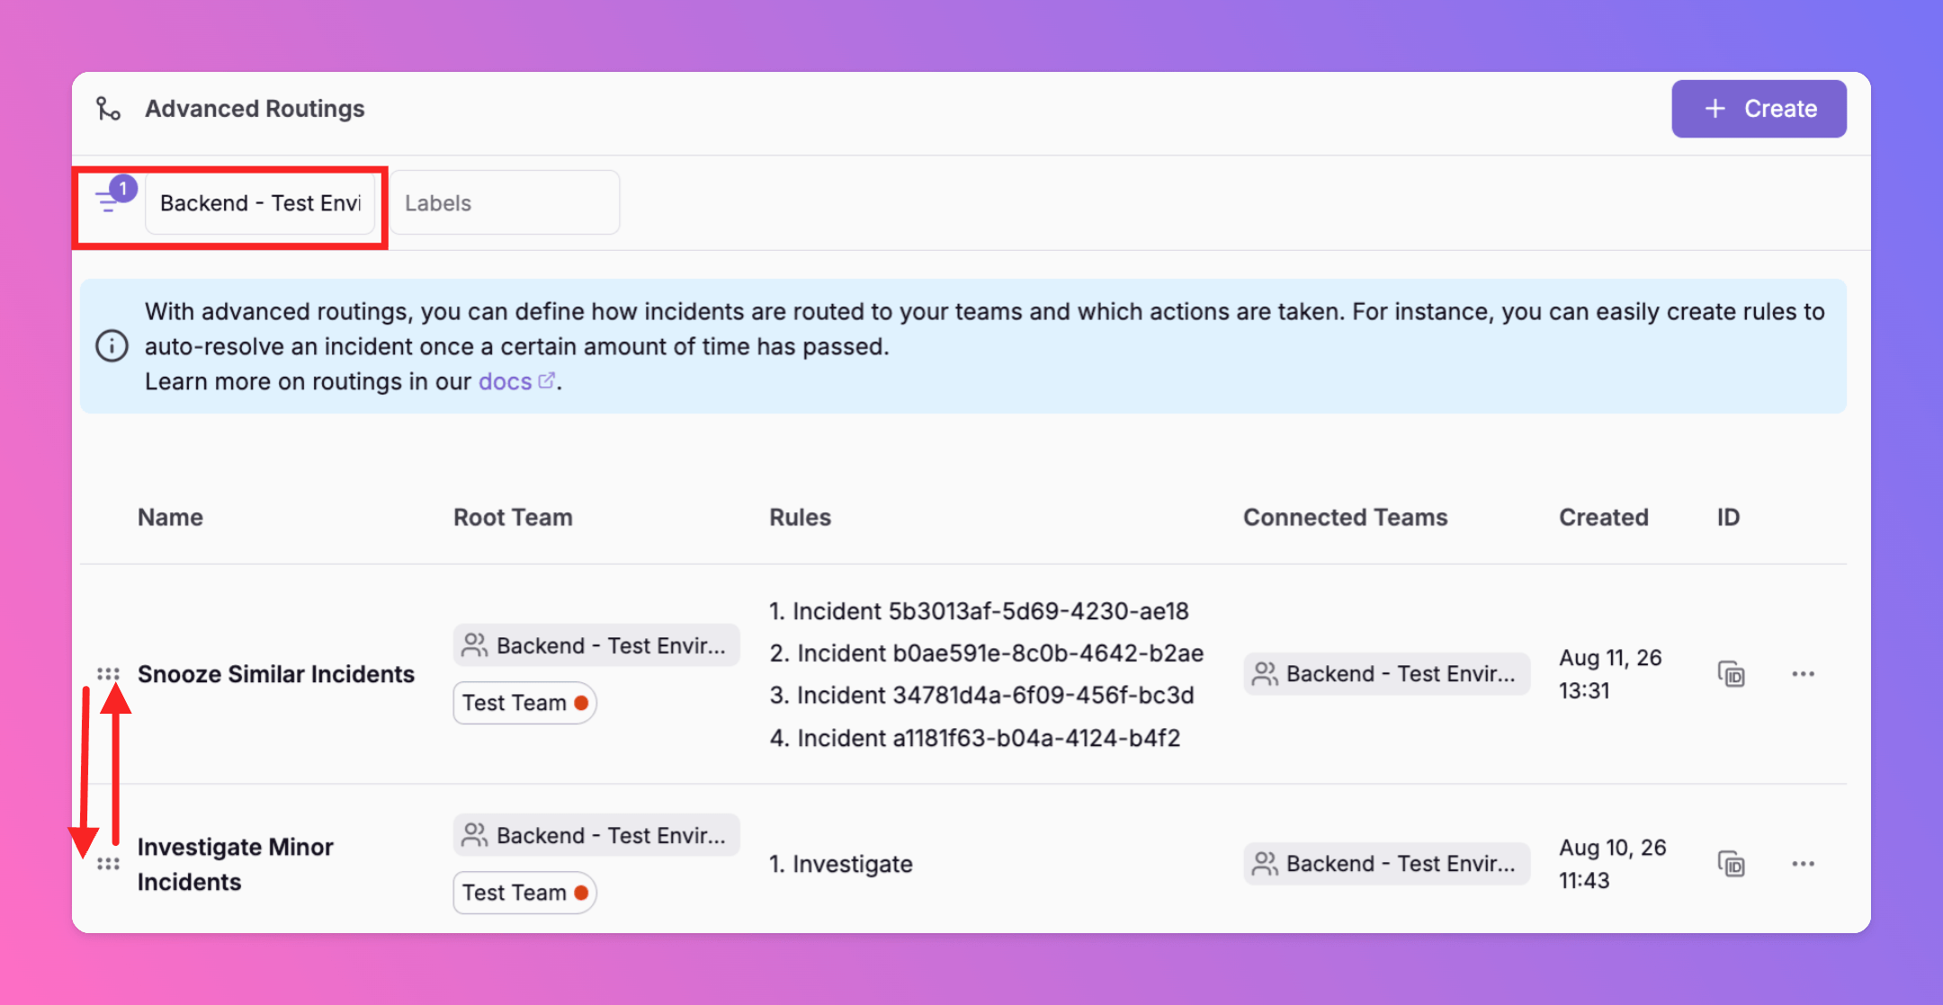Open the docs link

[516, 381]
